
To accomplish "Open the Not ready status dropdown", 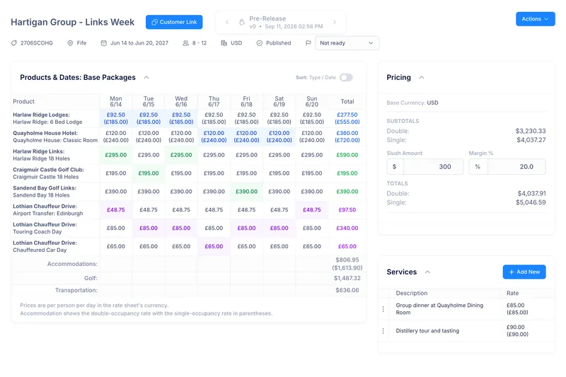I will pyautogui.click(x=347, y=43).
